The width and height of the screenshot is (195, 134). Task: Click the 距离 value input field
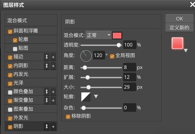pos(129,67)
